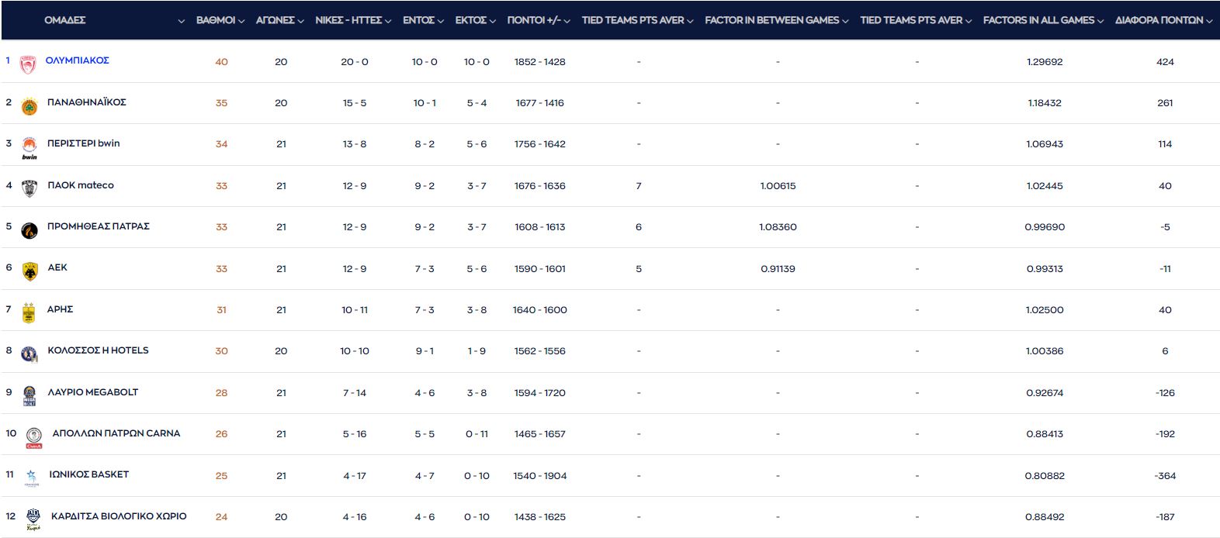1220x538 pixels.
Task: Open the ΟΛΥΜΠΙΑΚΟΣ team link
Action: click(x=78, y=60)
